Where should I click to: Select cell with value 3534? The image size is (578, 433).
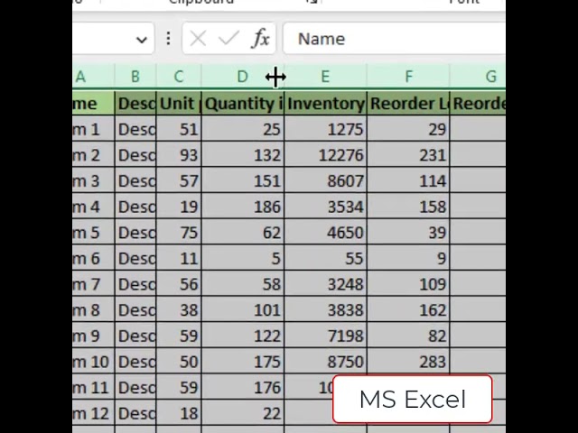(325, 207)
